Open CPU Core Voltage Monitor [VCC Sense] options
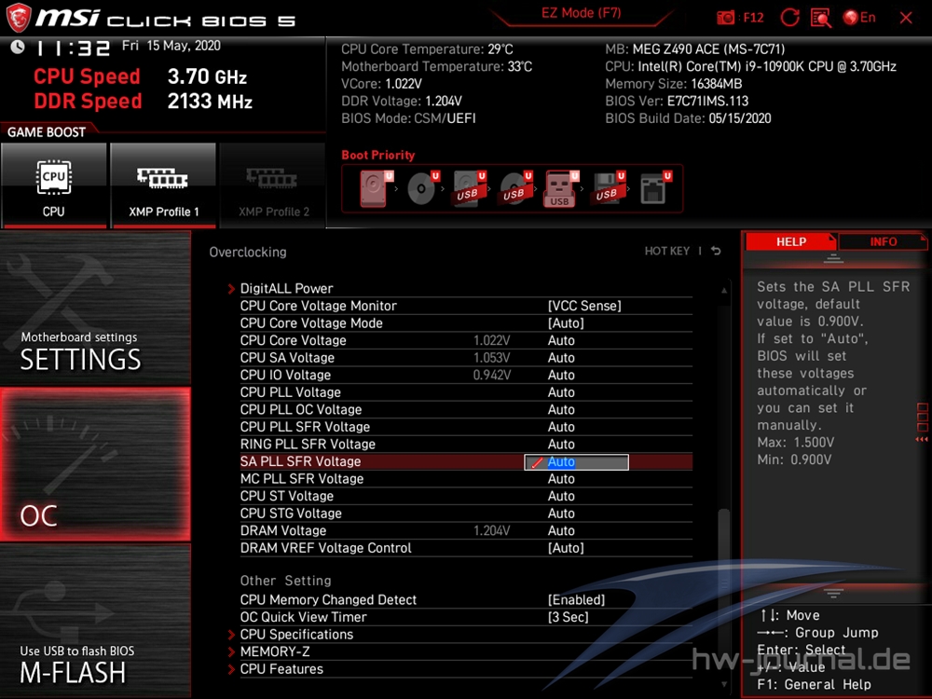This screenshot has height=699, width=932. pyautogui.click(x=584, y=306)
